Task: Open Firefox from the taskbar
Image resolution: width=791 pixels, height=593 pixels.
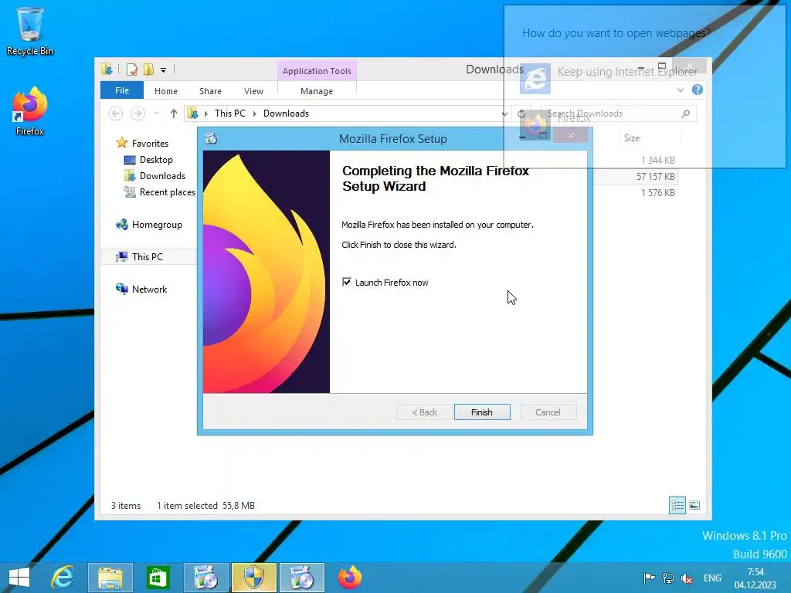Action: tap(350, 578)
